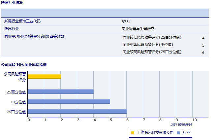Click the 中分位值 blue bar
213x140 pixels.
[69, 102]
